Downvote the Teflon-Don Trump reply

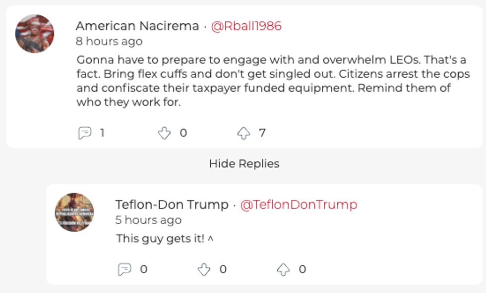(x=204, y=269)
